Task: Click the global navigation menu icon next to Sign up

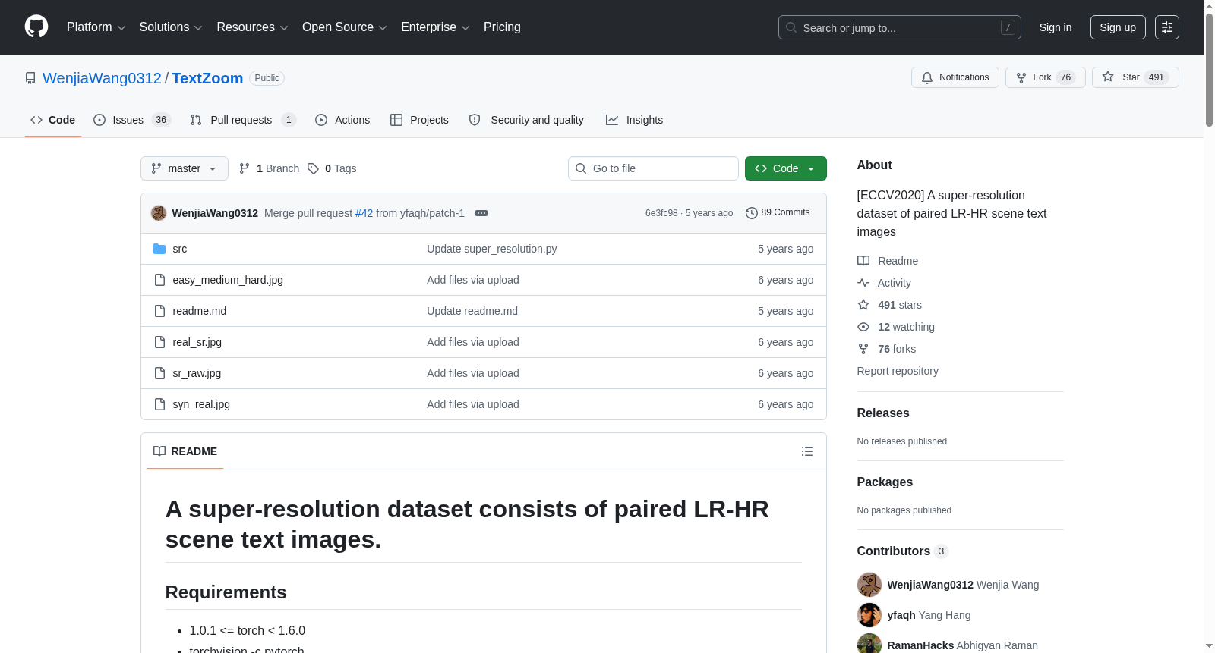Action: coord(1167,27)
